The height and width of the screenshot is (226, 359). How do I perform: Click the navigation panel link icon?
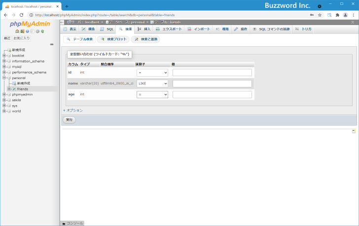pyautogui.click(x=51, y=44)
